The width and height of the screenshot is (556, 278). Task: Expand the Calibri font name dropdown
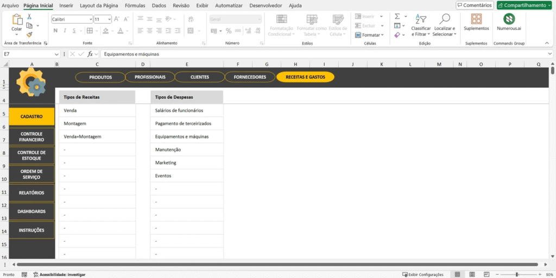[90, 19]
